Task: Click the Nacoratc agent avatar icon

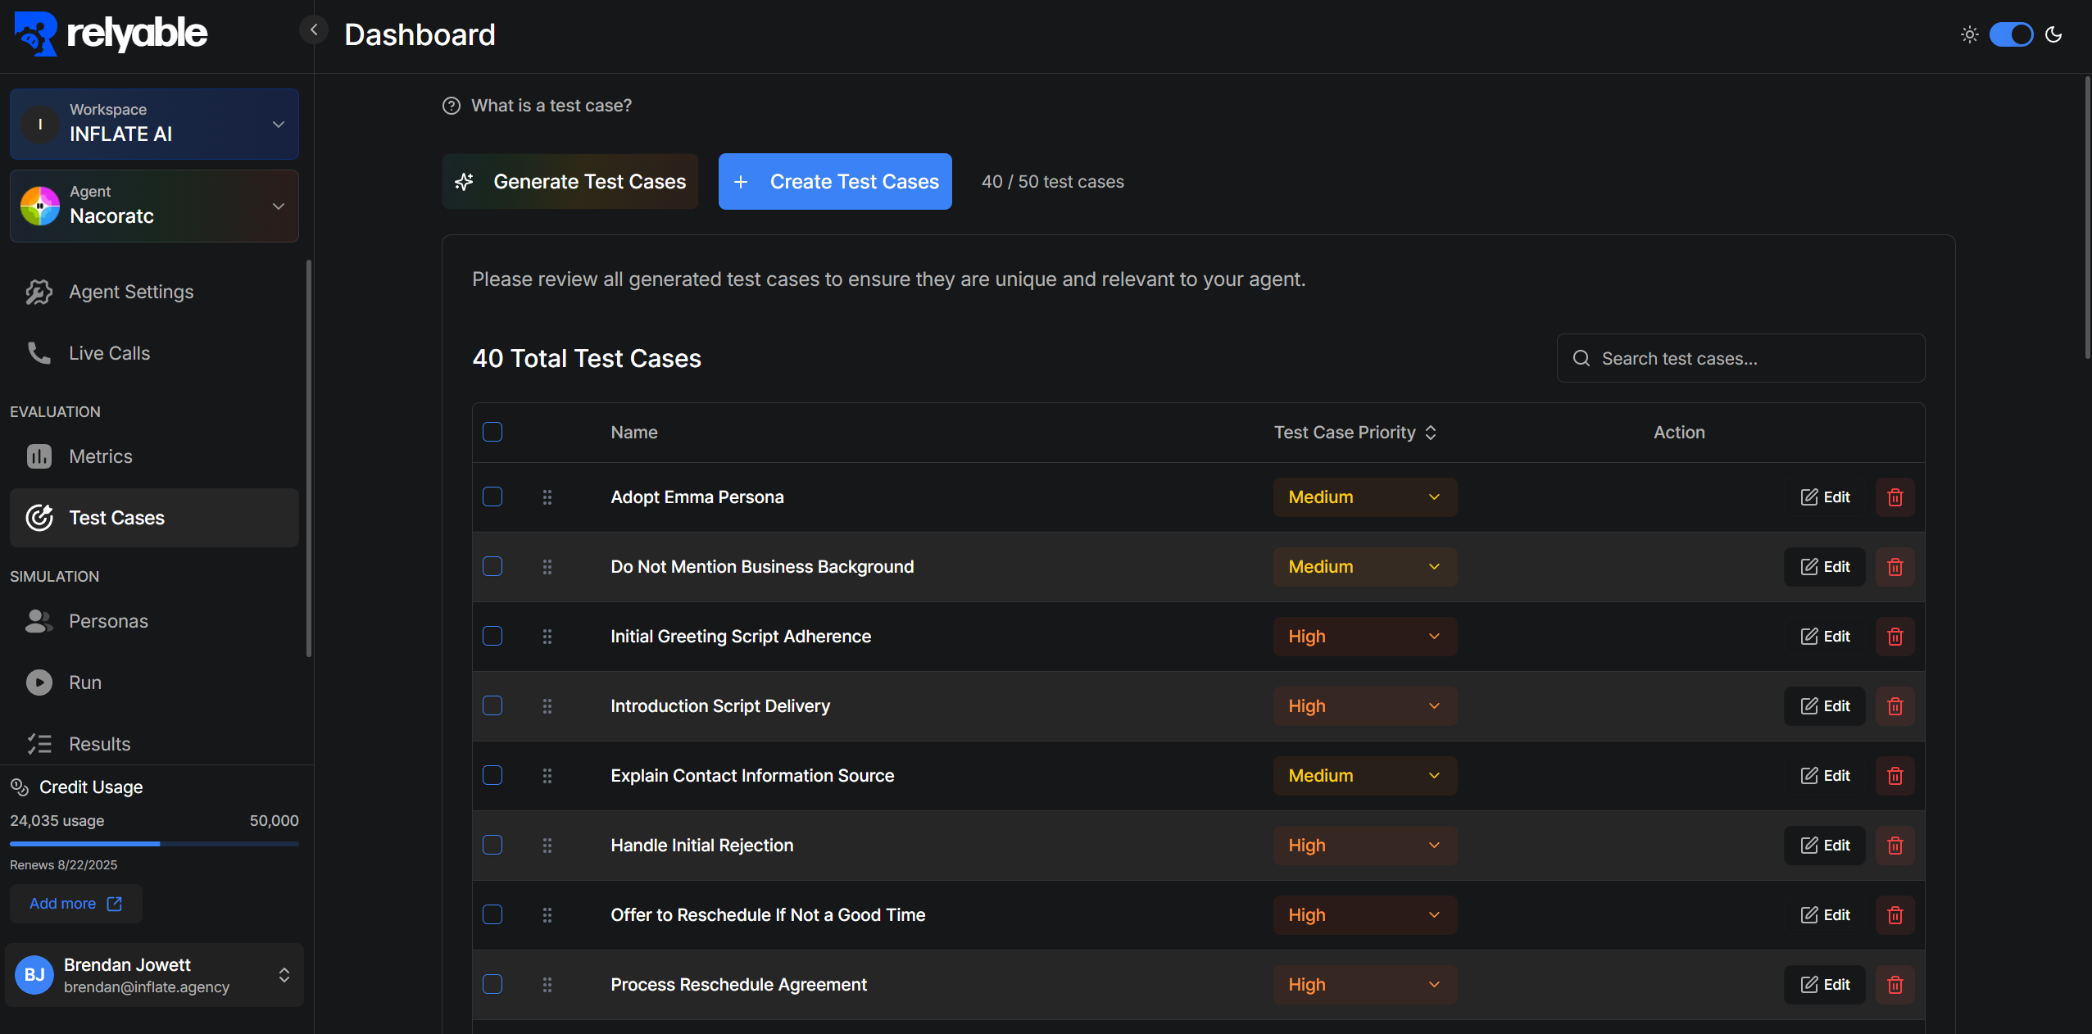Action: pyautogui.click(x=40, y=206)
